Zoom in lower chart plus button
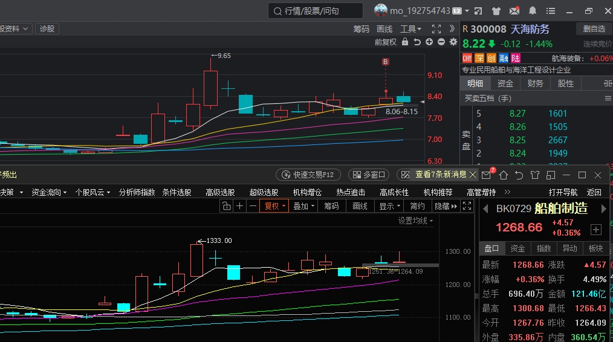The image size is (613, 342). (239, 206)
